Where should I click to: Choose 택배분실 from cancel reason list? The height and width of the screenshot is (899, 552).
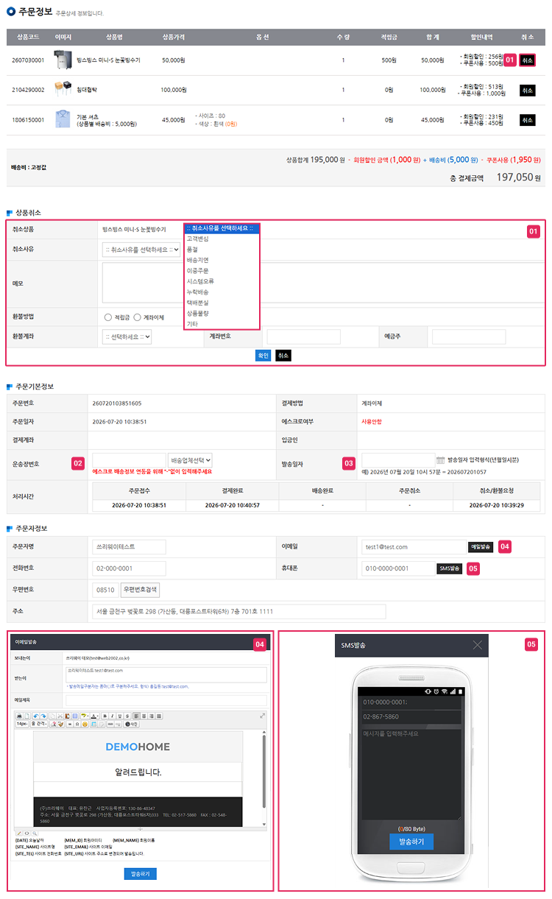tap(222, 303)
